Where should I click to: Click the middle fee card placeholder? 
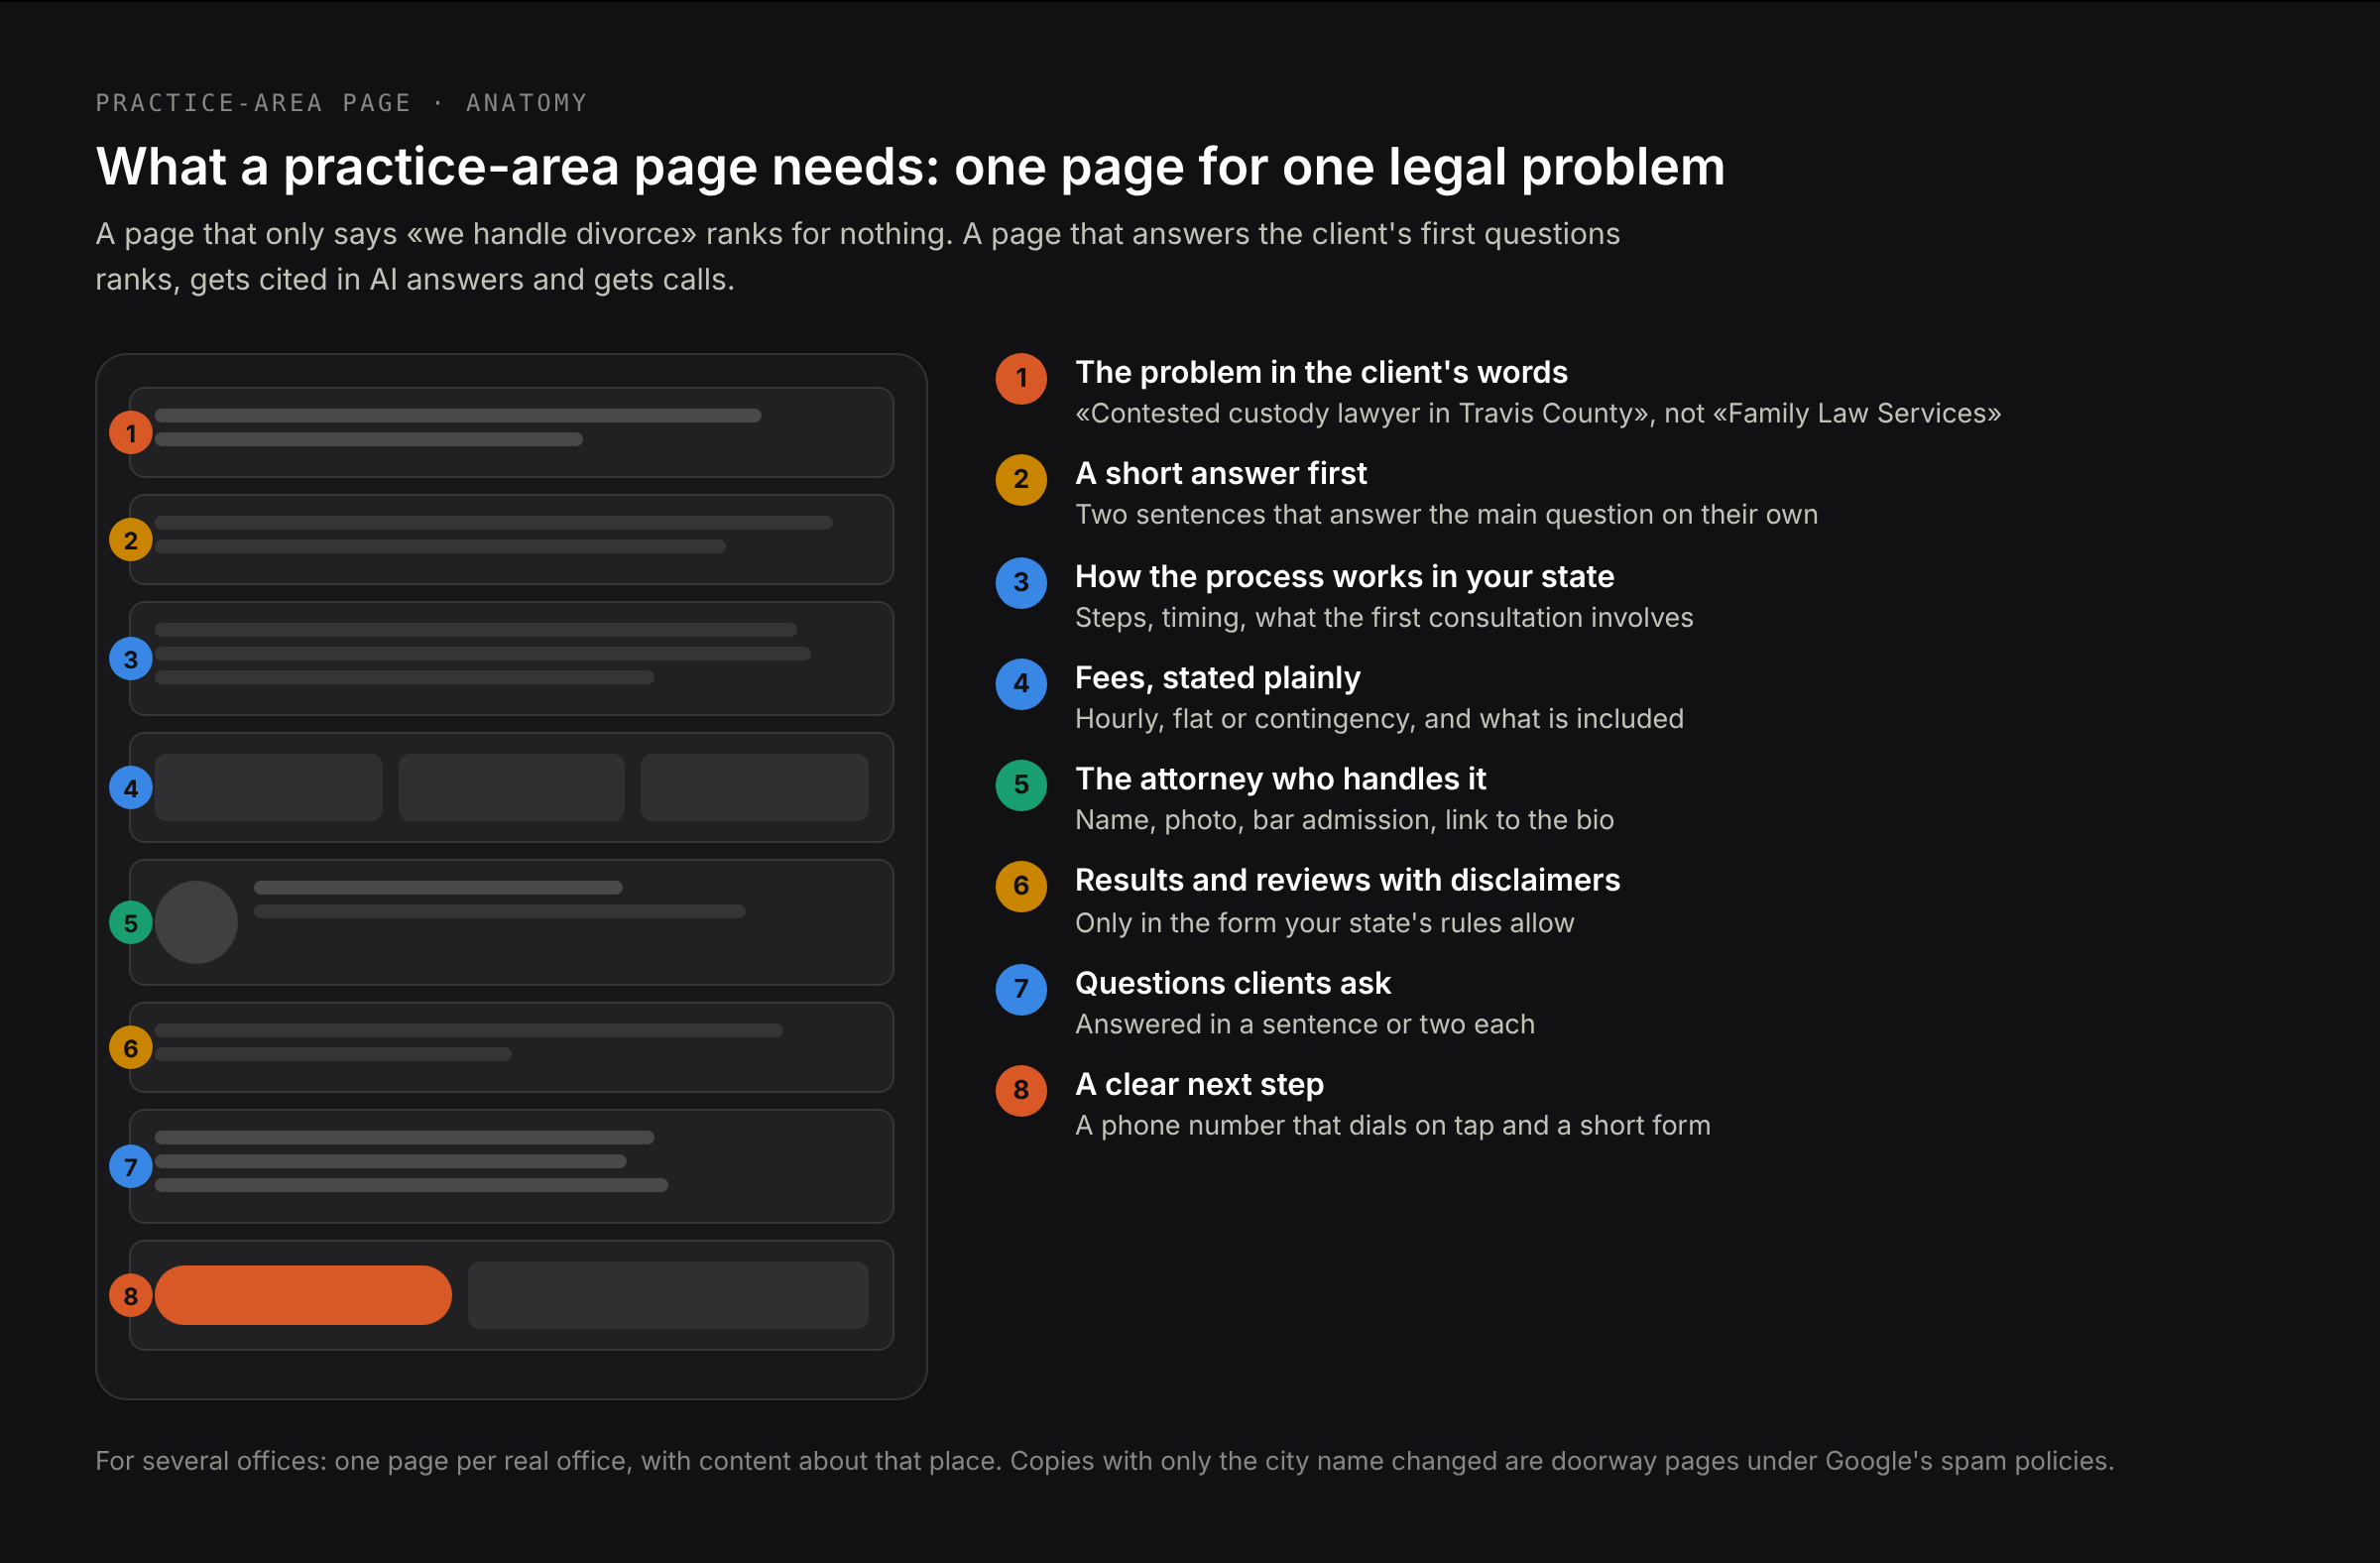[x=511, y=788]
